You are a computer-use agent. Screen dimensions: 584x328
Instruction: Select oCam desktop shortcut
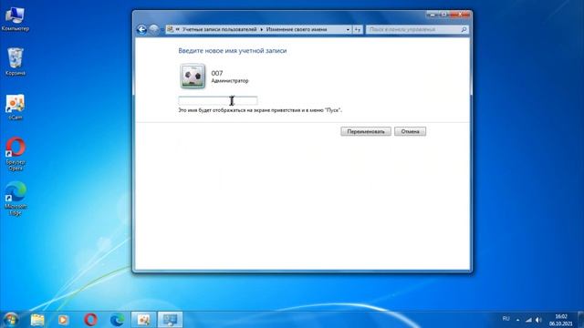[x=16, y=108]
